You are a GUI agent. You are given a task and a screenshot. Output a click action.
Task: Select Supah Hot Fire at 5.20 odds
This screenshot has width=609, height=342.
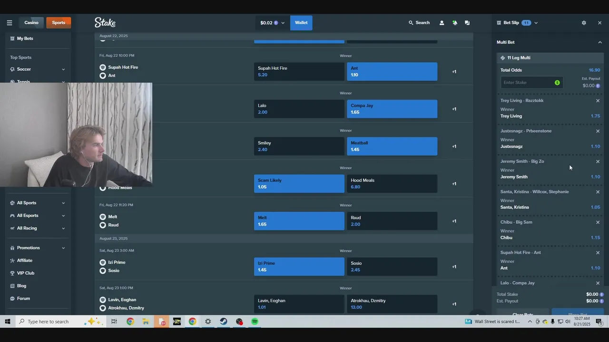[x=299, y=72]
